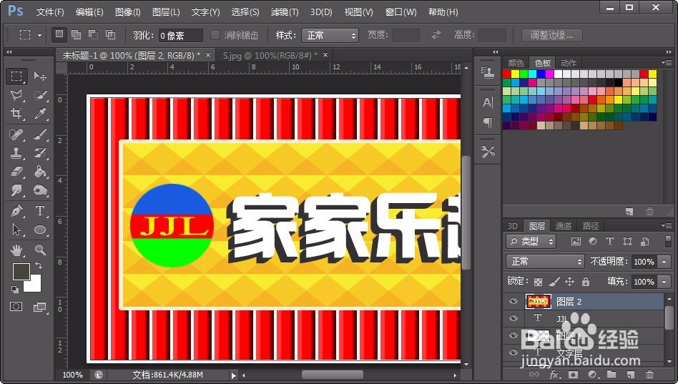Switch to the 通道 channels tab
The height and width of the screenshot is (384, 678).
click(x=564, y=226)
